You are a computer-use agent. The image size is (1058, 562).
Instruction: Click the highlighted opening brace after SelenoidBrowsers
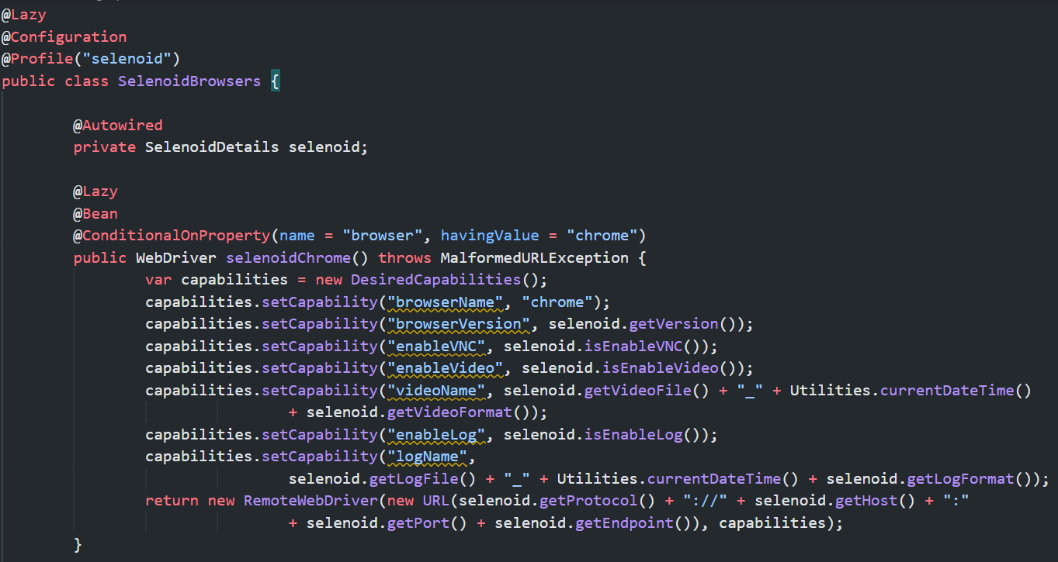pyautogui.click(x=275, y=81)
